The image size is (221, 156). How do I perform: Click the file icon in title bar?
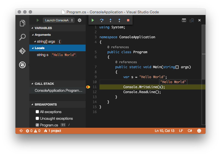pos(63,12)
